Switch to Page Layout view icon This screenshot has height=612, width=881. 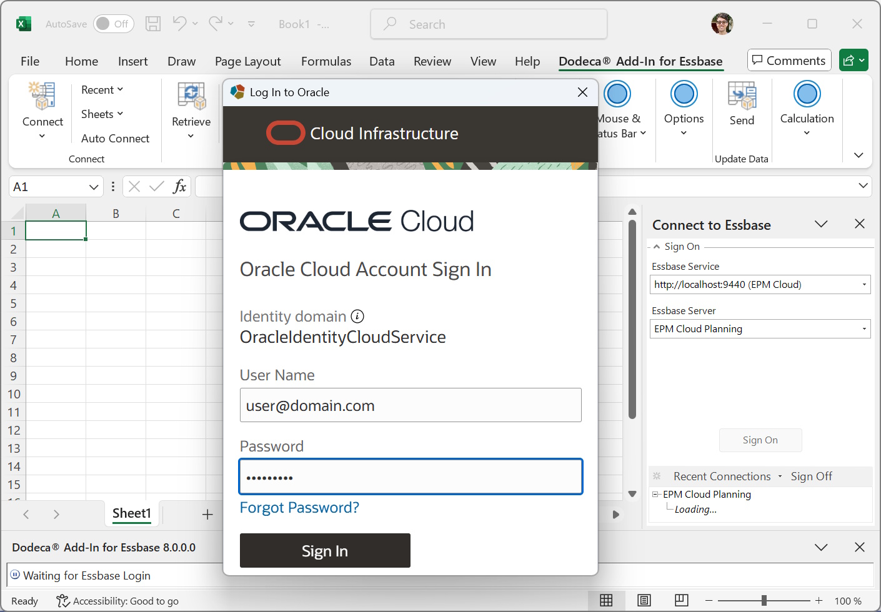coord(644,601)
